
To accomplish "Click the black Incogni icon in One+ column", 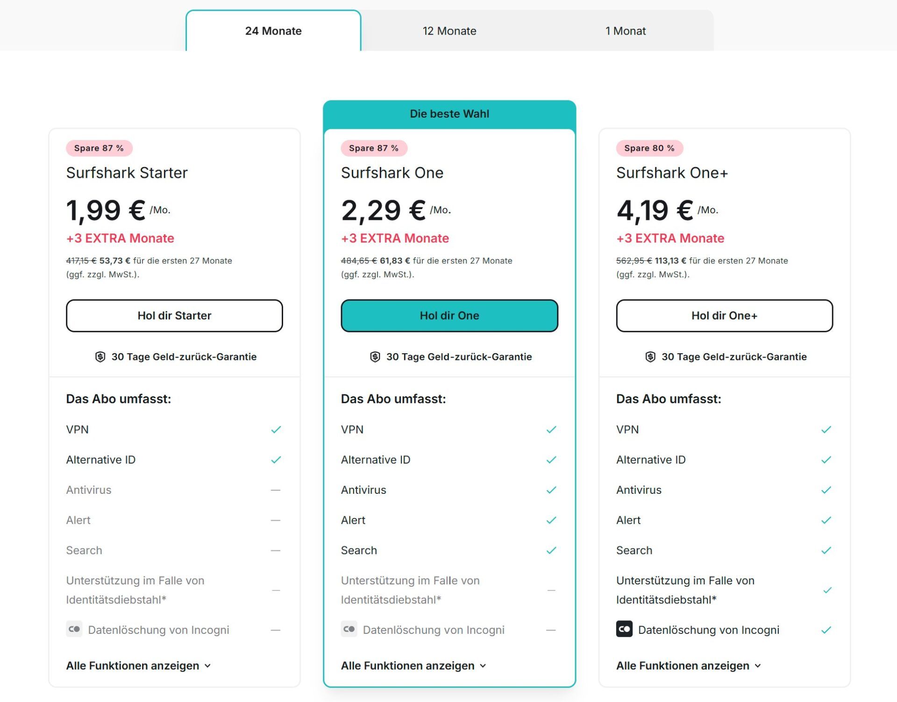I will 625,629.
